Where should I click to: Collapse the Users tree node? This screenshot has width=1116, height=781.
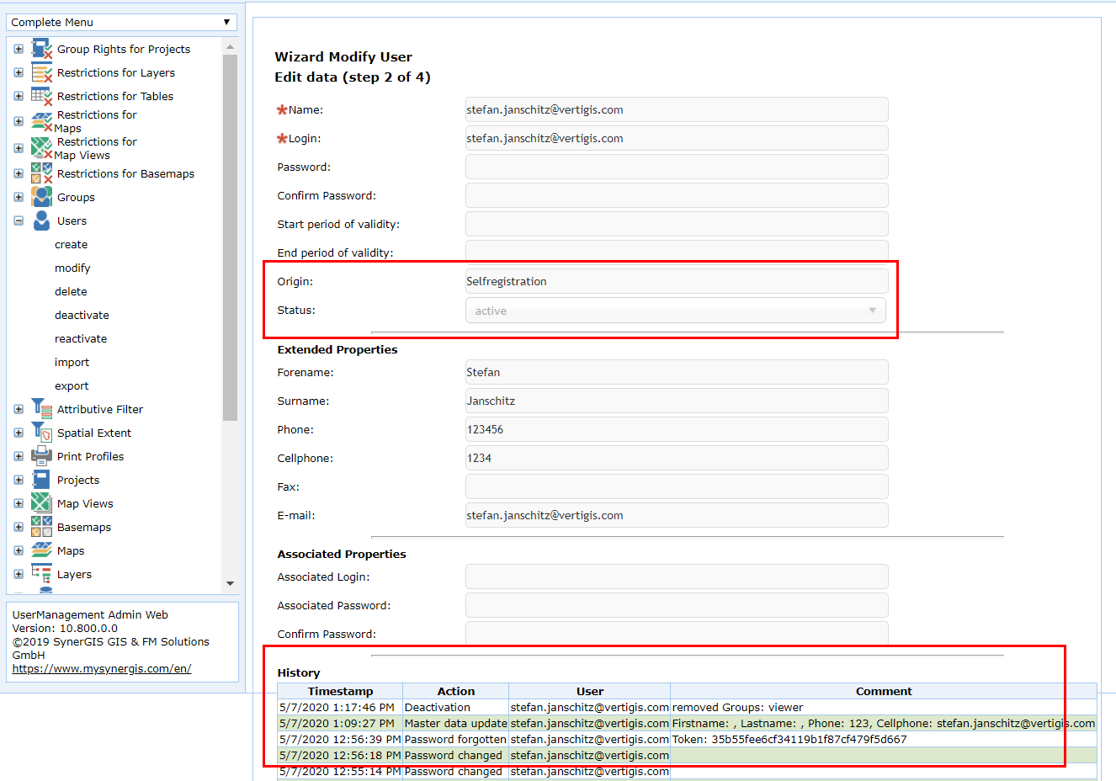pyautogui.click(x=19, y=221)
